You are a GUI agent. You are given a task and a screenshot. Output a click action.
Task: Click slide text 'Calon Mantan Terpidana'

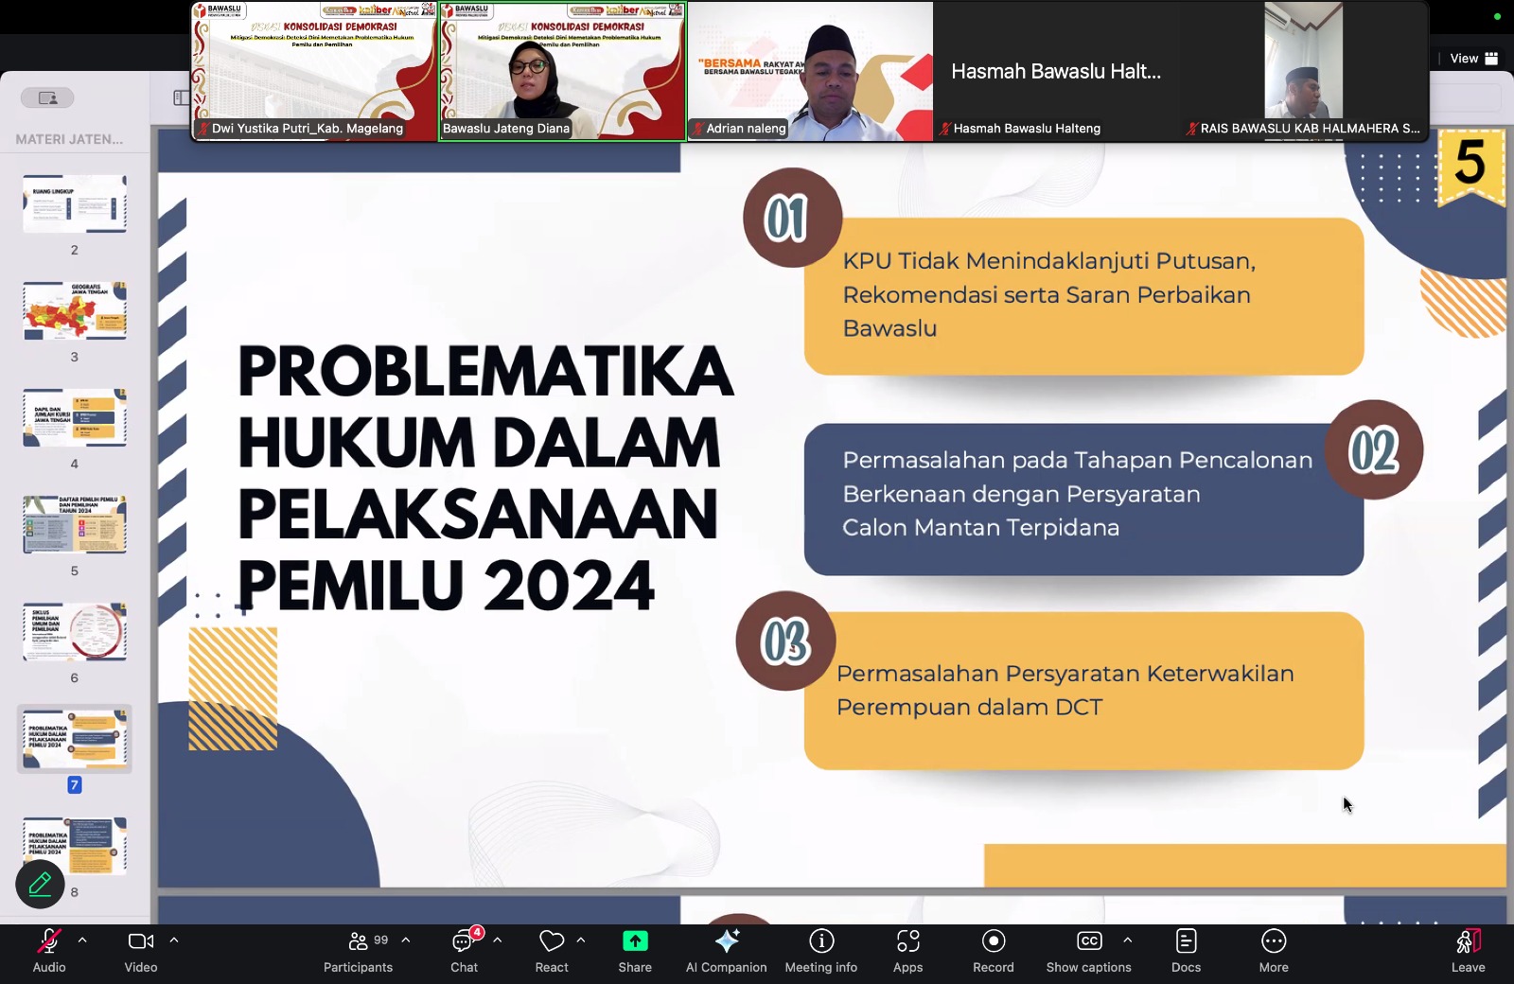click(x=981, y=528)
